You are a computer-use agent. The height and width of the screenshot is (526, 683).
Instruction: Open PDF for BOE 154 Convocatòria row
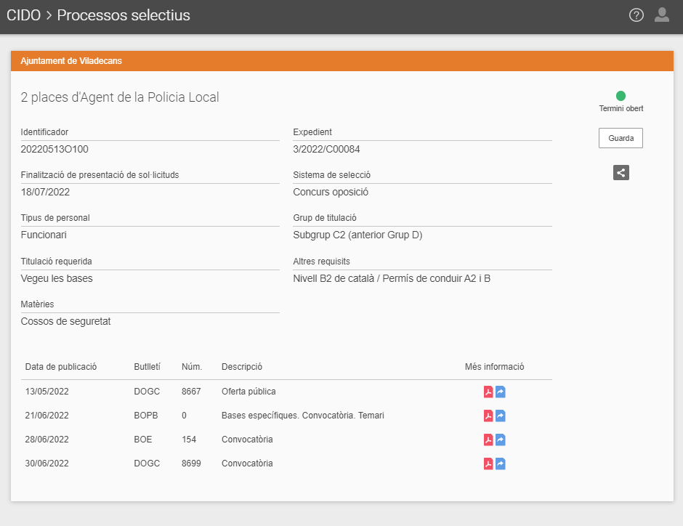[488, 440]
